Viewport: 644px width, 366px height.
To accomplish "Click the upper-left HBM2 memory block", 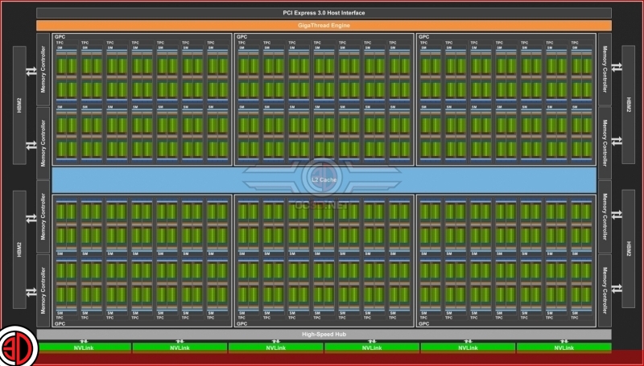I will [x=19, y=105].
